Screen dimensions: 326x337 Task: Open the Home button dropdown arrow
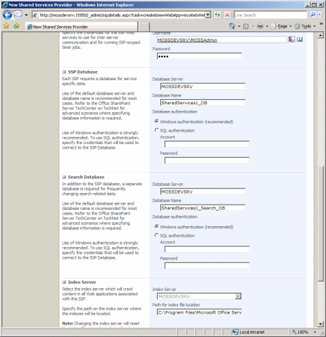[239, 27]
